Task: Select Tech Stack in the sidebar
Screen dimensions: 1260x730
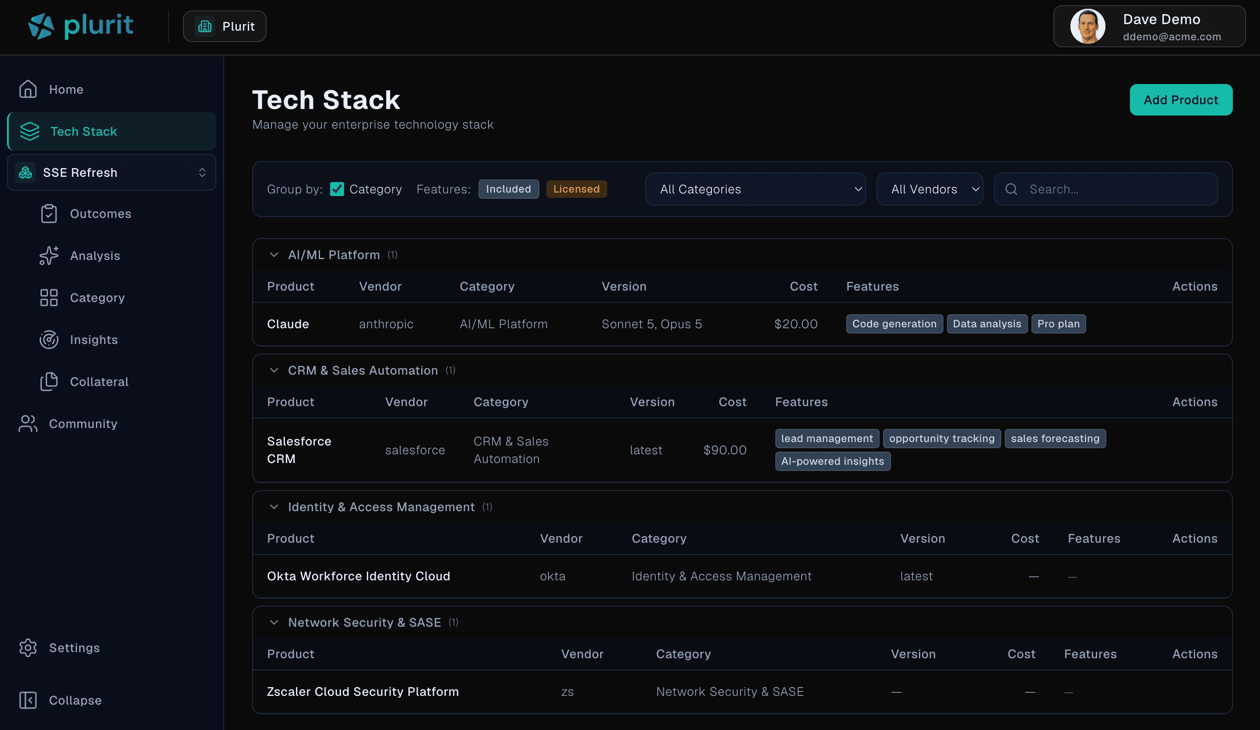Action: pos(112,131)
